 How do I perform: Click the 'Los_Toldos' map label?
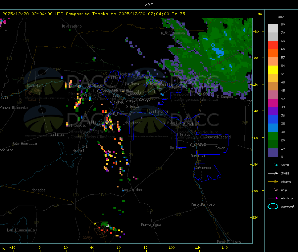click(132, 190)
